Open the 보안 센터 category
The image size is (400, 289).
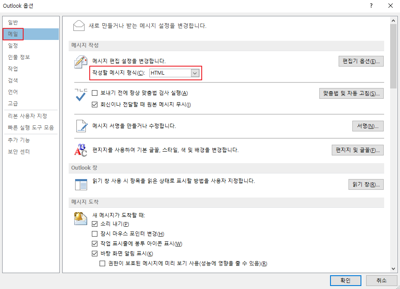click(x=31, y=152)
